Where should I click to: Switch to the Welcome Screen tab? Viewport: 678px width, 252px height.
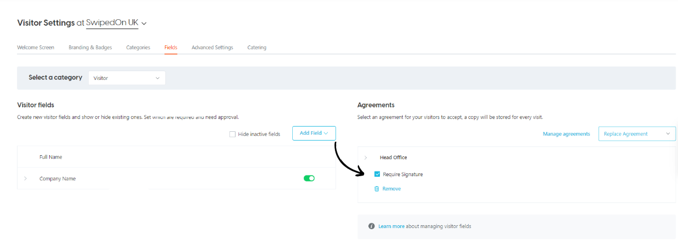[x=36, y=47]
